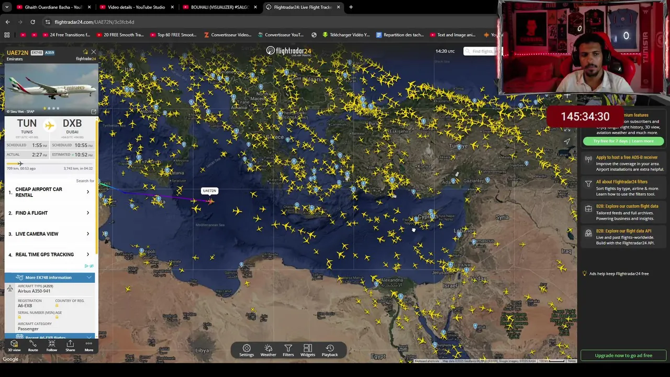View site information icon in address bar

point(48,22)
